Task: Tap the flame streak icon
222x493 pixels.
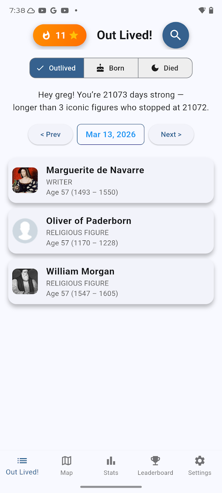Action: pos(46,35)
